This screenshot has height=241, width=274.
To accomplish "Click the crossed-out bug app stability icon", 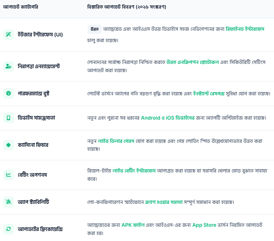I will pos(8,202).
